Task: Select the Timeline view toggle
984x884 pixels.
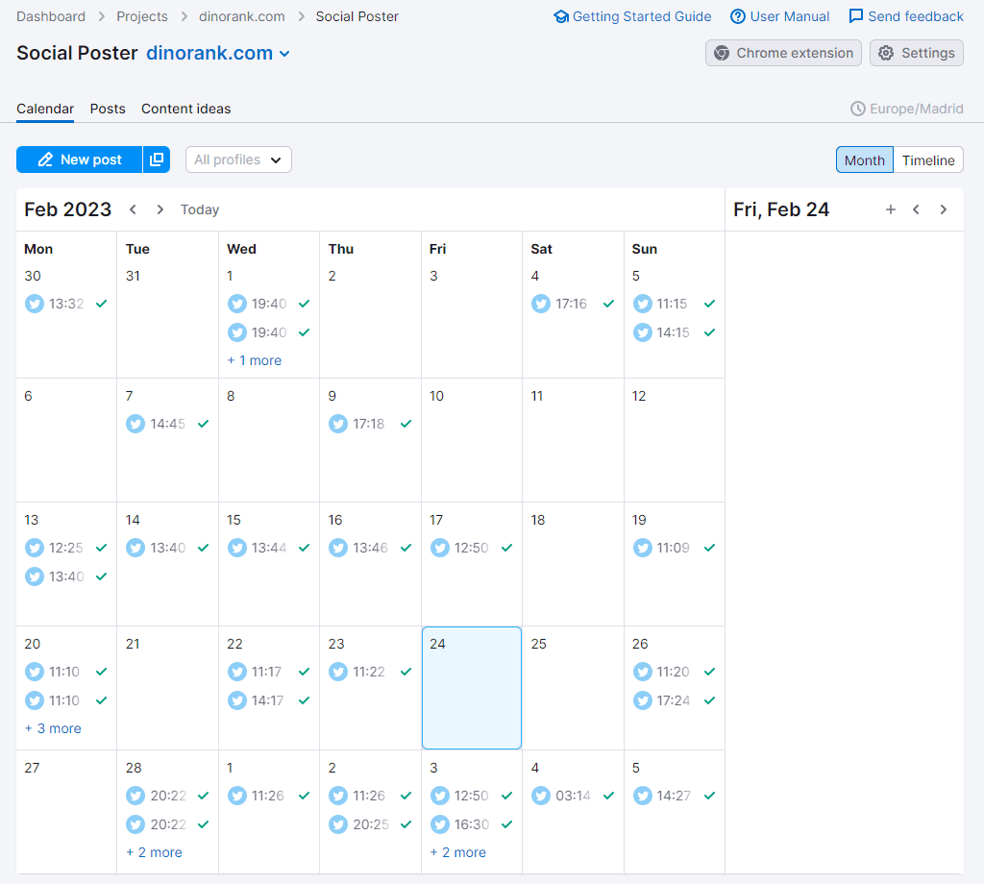Action: coord(928,160)
